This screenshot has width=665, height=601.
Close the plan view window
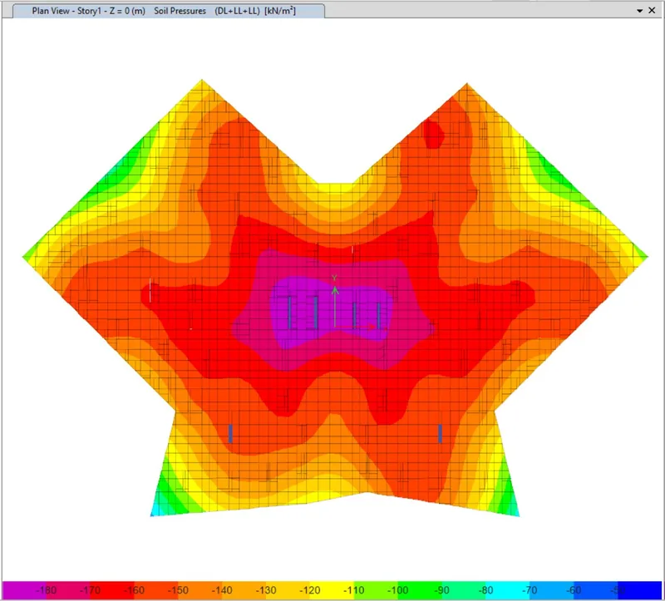[652, 10]
